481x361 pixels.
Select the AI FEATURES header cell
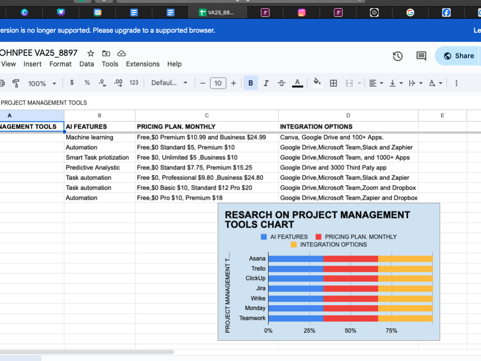point(100,127)
